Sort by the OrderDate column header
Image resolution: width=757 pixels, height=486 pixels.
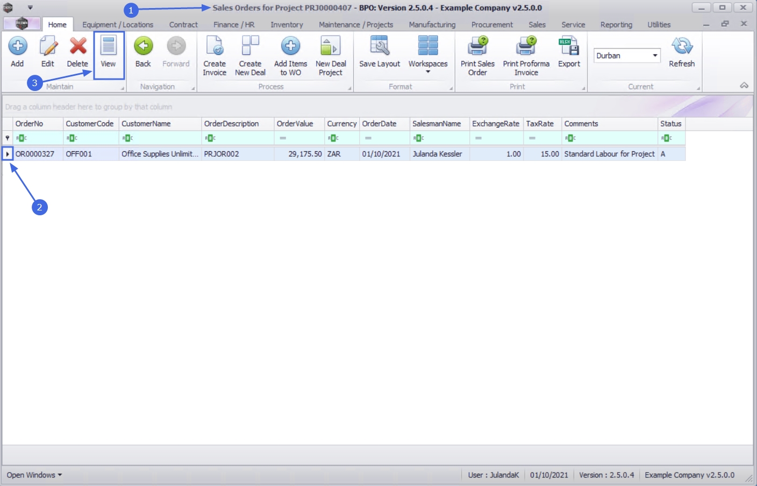384,124
